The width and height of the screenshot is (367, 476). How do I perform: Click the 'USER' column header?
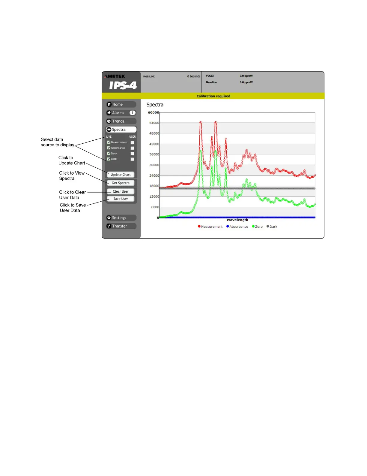click(x=133, y=137)
